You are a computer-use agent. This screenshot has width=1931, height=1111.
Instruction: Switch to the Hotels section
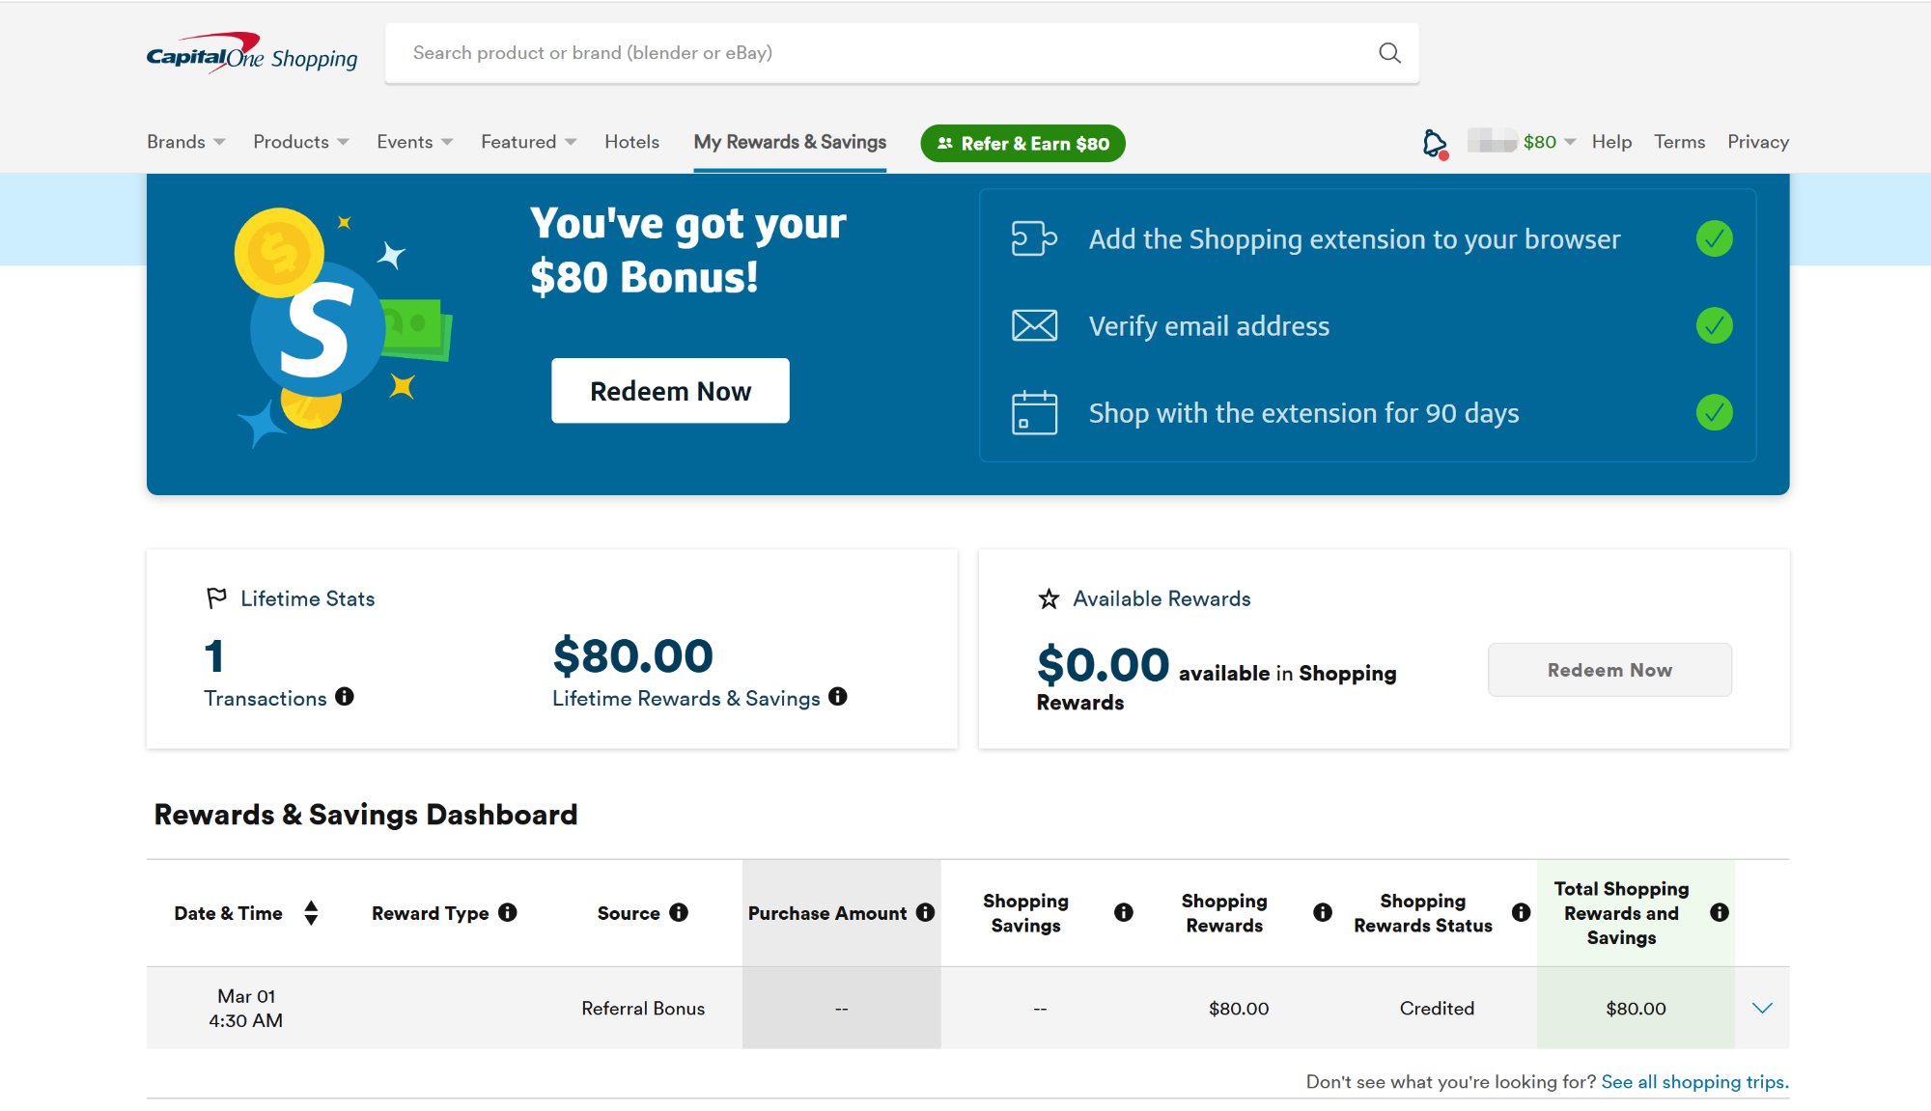[631, 141]
